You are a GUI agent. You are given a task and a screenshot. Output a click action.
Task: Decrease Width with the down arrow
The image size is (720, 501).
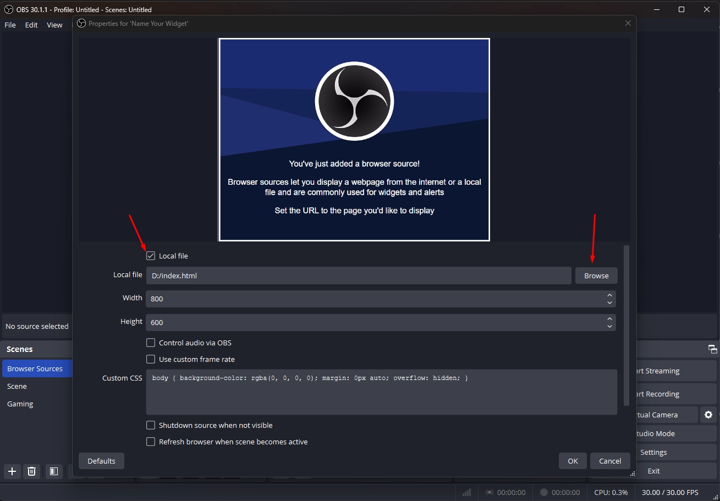[609, 303]
